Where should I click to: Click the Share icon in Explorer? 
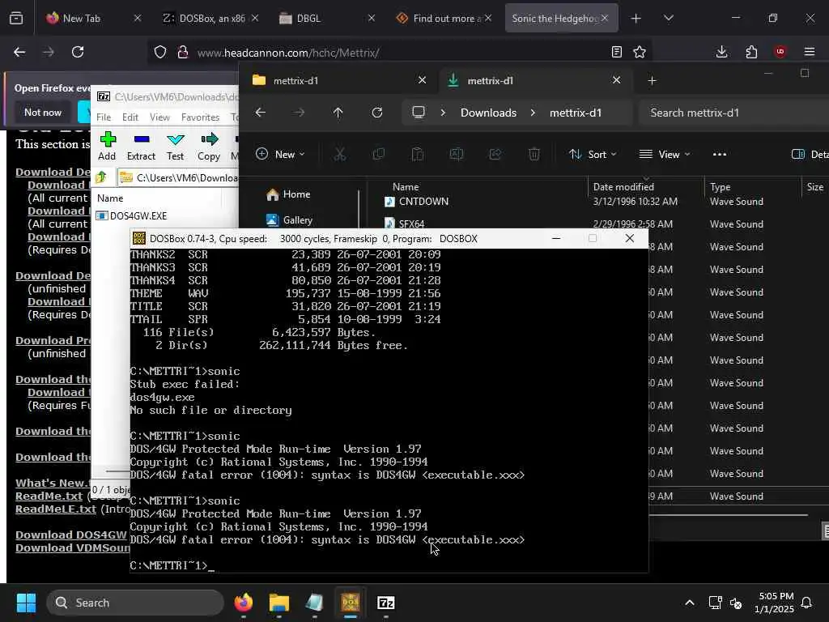pos(495,155)
